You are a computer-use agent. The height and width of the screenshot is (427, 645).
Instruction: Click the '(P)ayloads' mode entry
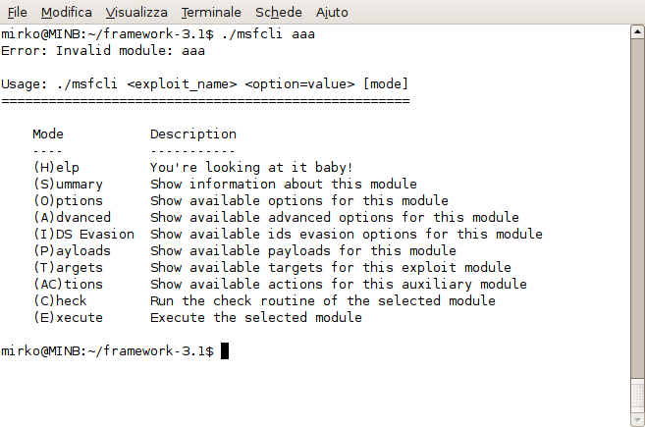(72, 250)
